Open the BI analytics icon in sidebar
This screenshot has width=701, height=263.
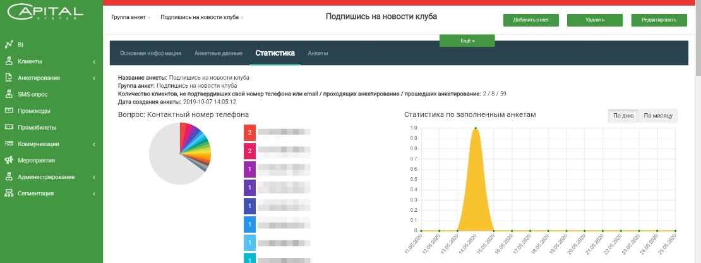[8, 45]
